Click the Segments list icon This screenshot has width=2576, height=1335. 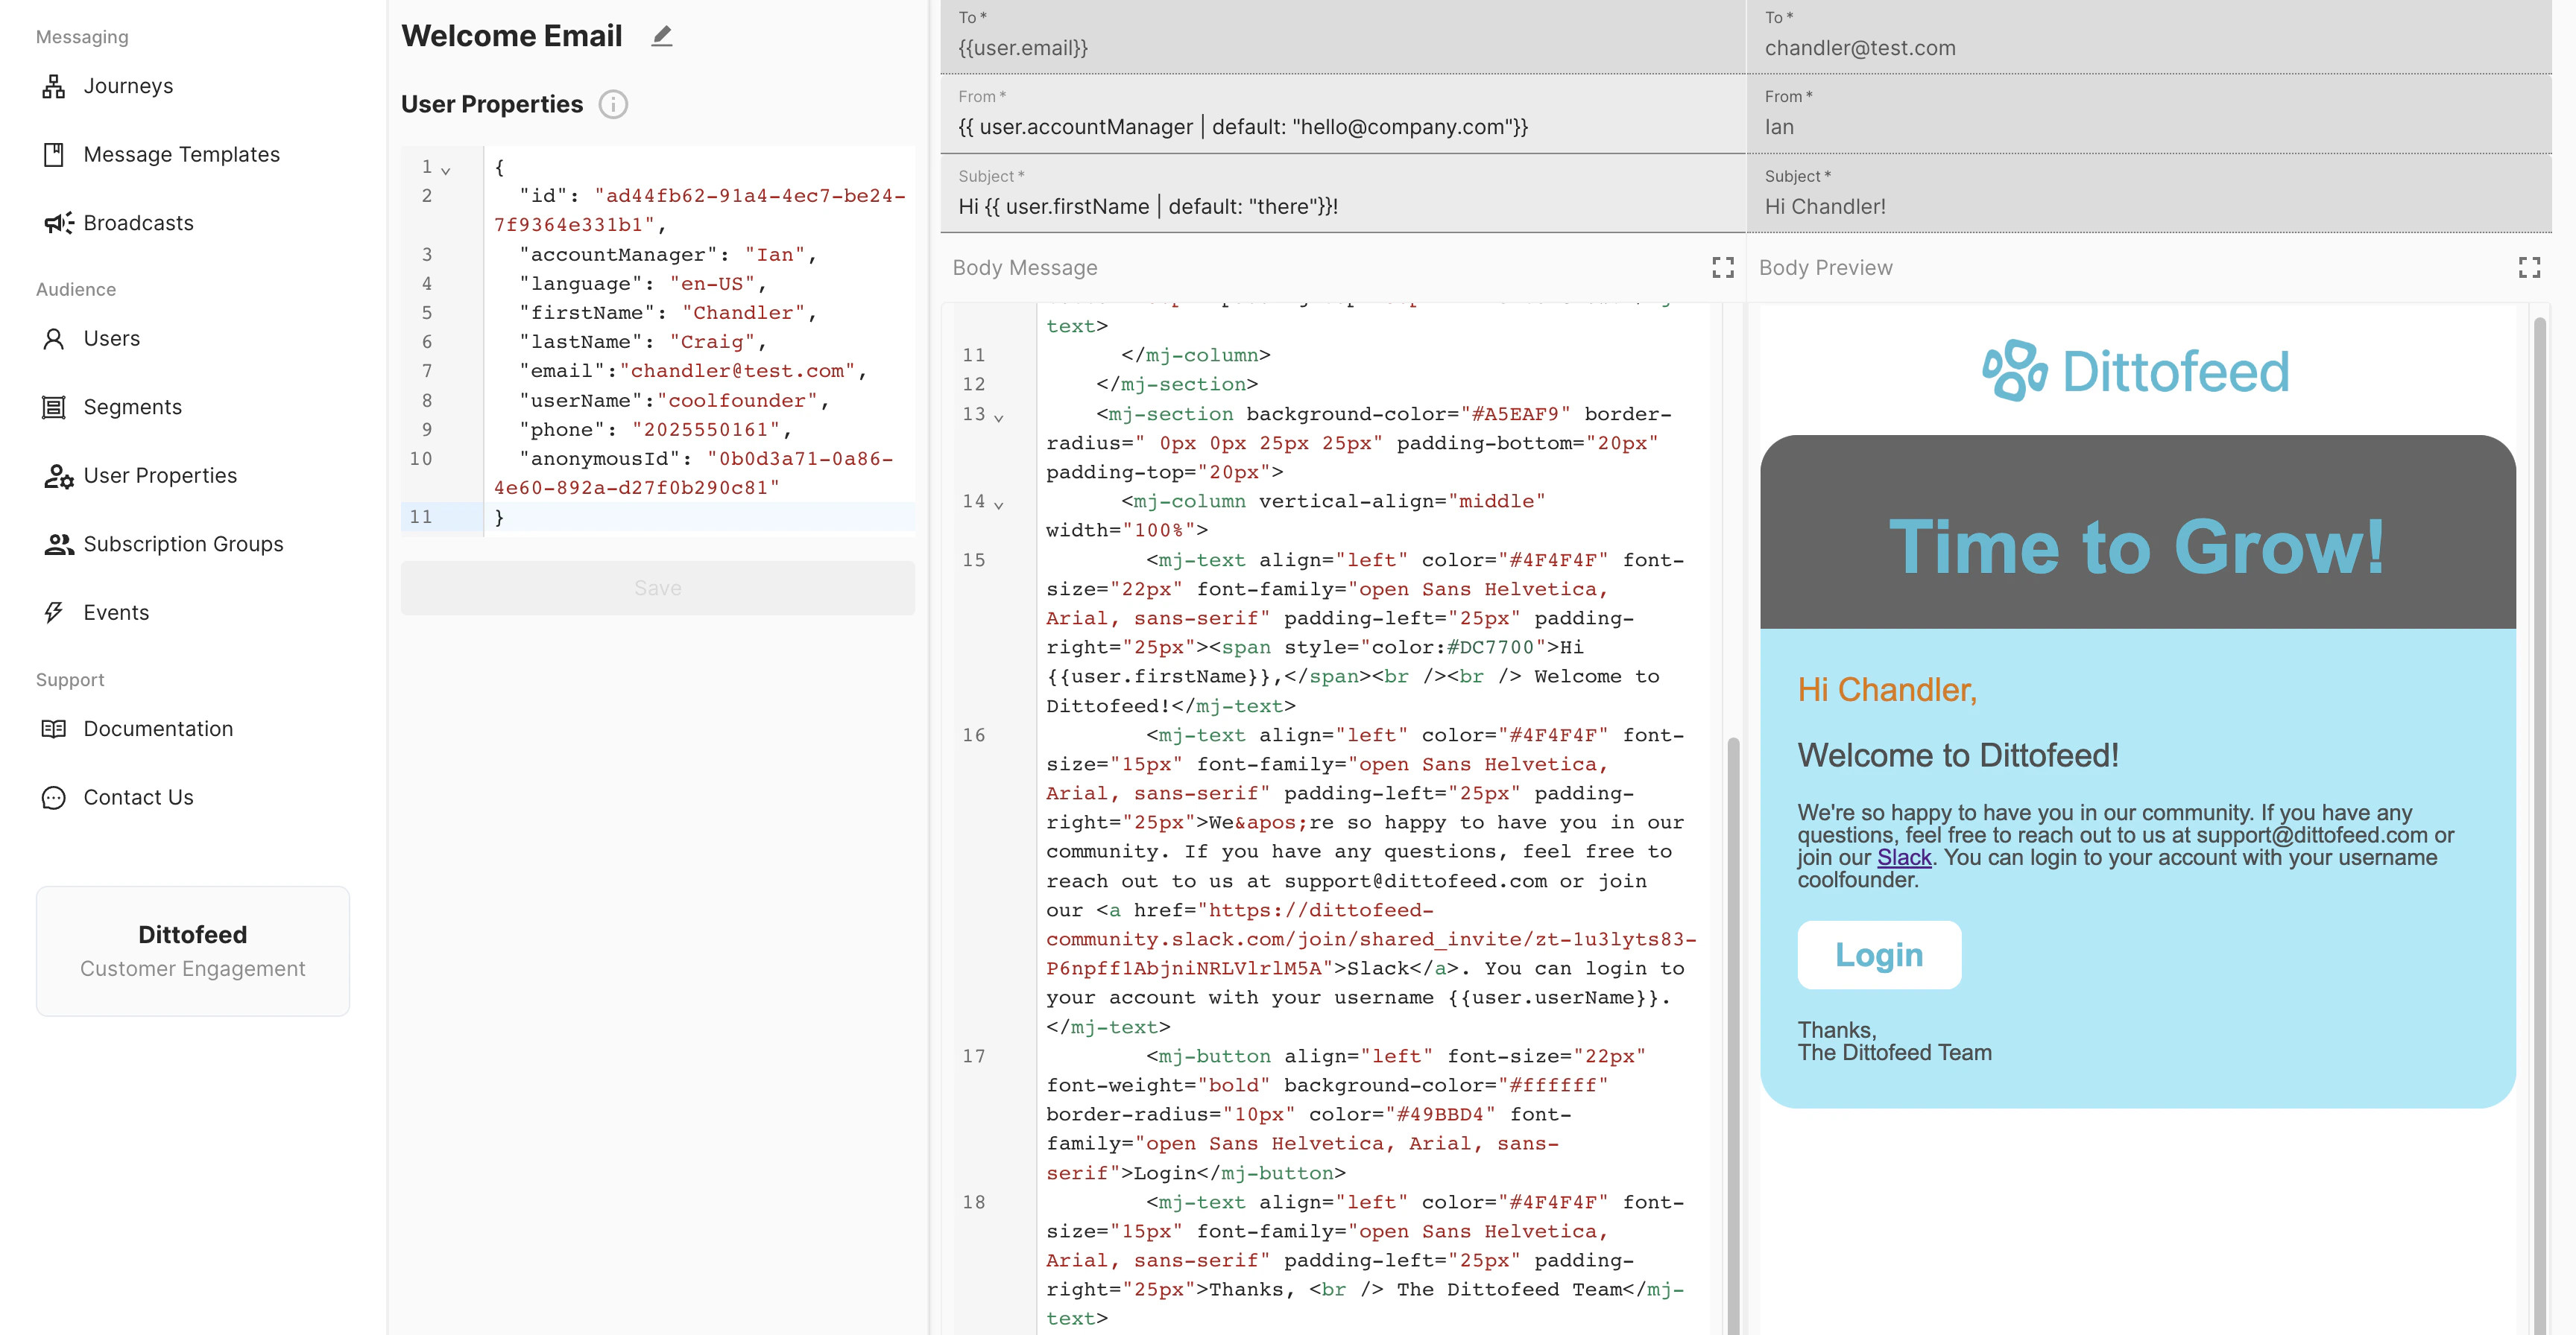pyautogui.click(x=54, y=408)
